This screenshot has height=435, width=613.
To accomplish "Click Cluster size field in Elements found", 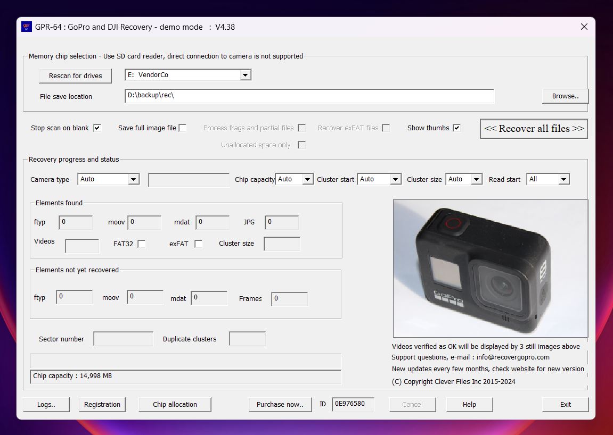I will point(282,244).
